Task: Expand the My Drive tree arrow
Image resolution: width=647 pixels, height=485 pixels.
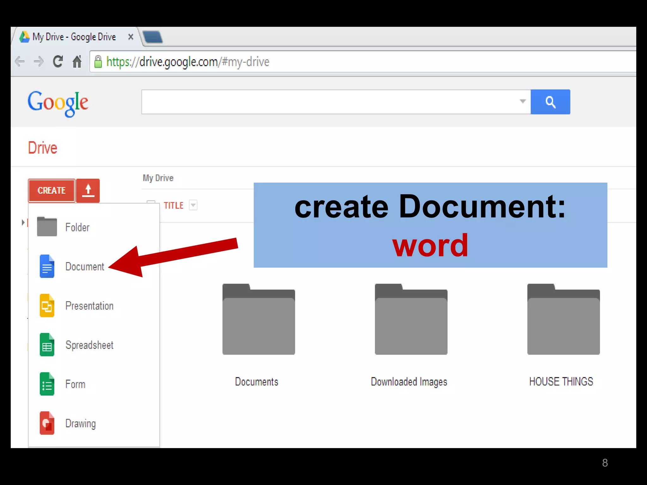Action: click(x=23, y=223)
